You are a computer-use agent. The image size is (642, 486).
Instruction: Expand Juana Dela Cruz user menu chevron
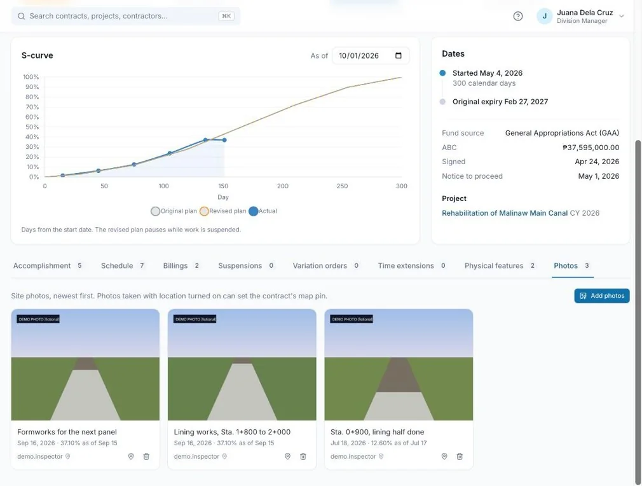622,17
